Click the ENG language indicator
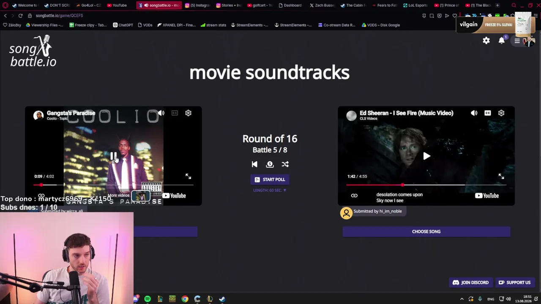The image size is (541, 304). (x=491, y=299)
